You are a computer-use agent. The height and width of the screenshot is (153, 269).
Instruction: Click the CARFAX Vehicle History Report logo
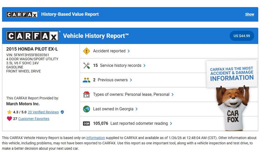click(32, 36)
